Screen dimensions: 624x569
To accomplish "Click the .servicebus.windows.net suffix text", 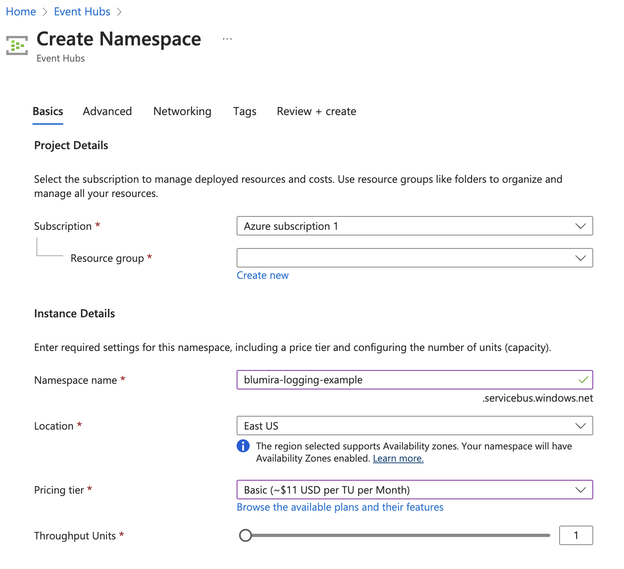I will point(538,398).
